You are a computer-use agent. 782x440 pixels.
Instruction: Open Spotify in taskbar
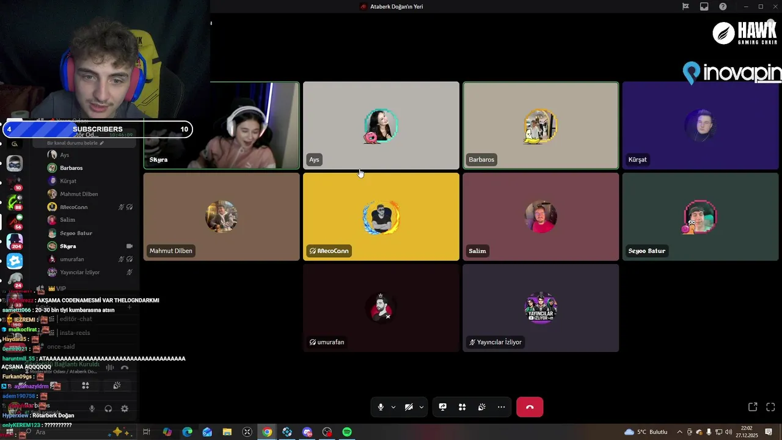(x=347, y=432)
